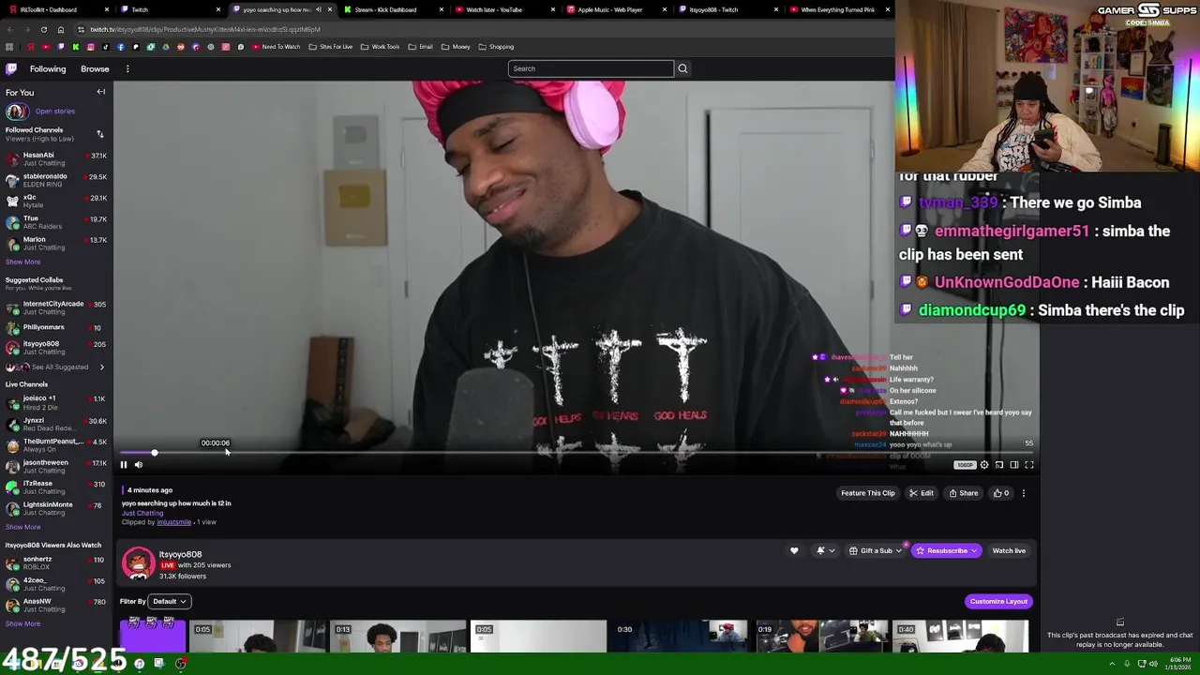
Task: Open sonhertz ROBLOX channel
Action: 56,562
